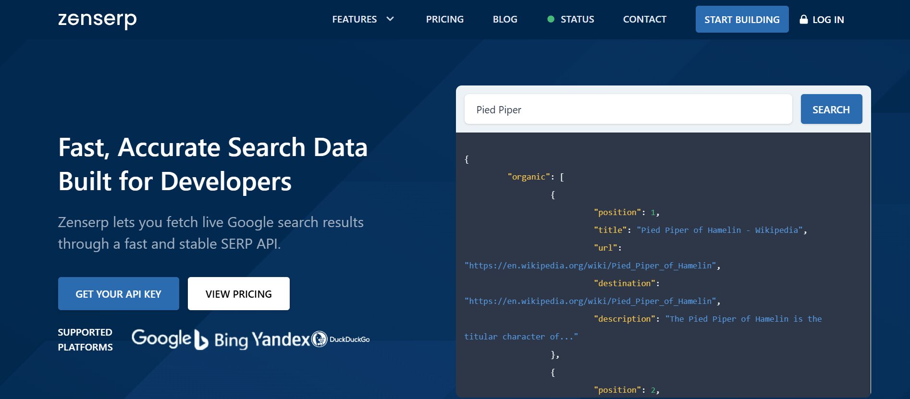
Task: Click the SUPPORTED PLATFORMS label
Action: (86, 339)
